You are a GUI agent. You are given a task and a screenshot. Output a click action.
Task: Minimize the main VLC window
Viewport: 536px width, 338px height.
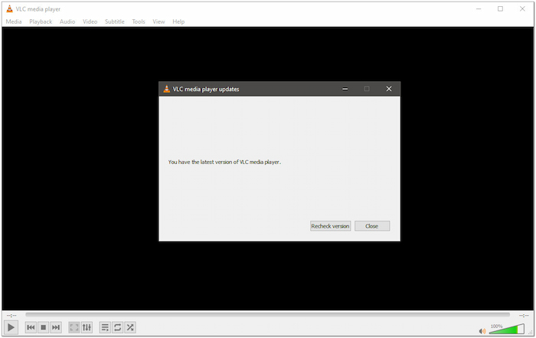coord(479,9)
